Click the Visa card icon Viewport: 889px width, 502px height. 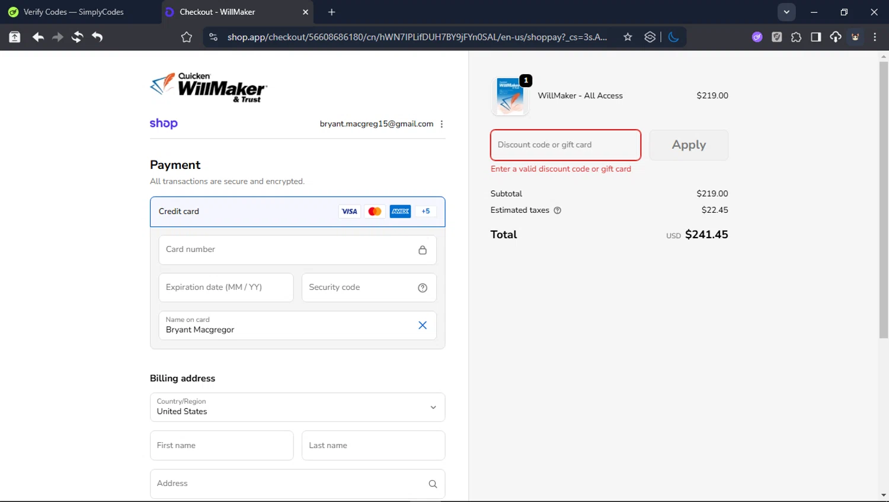click(x=349, y=212)
